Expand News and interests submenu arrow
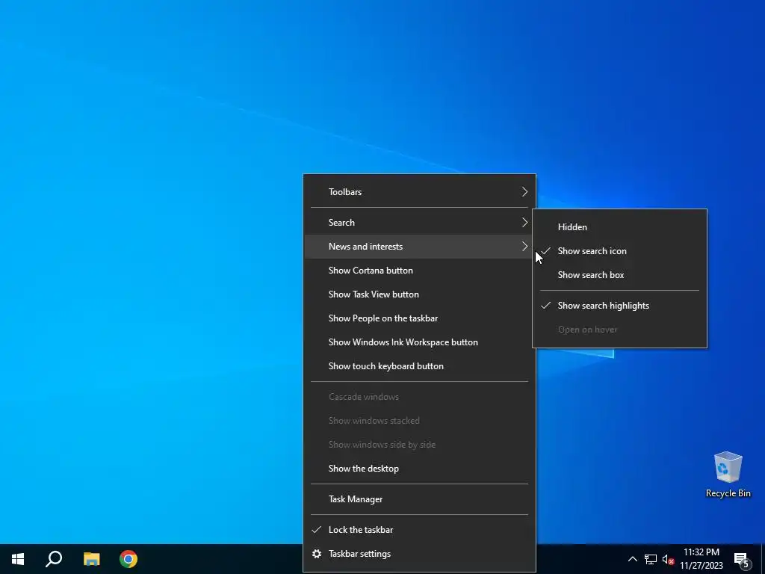The image size is (765, 574). 524,247
